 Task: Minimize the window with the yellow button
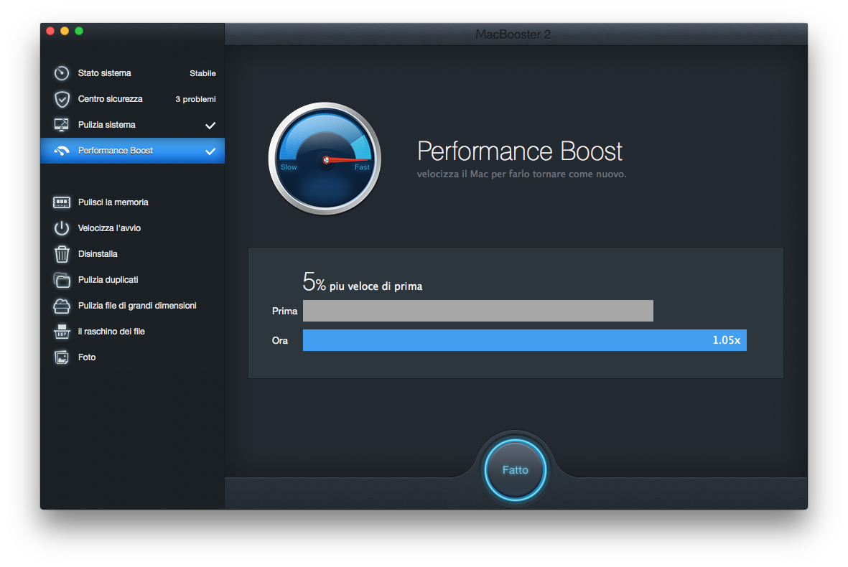pyautogui.click(x=65, y=31)
